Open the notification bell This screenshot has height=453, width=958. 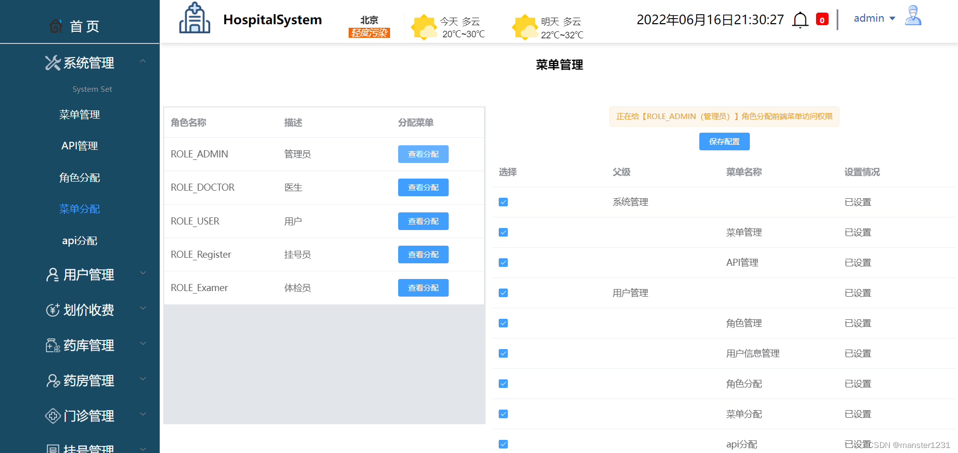click(x=800, y=20)
